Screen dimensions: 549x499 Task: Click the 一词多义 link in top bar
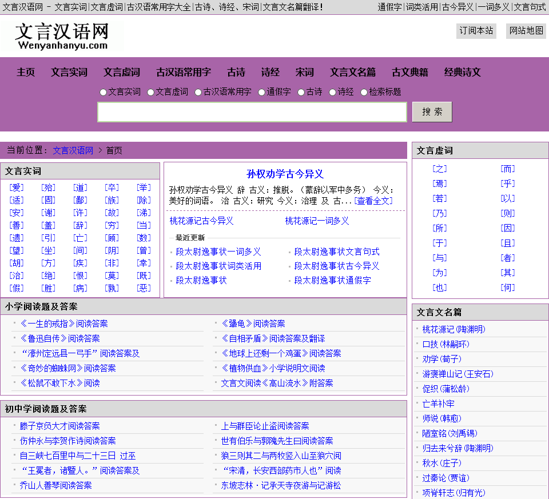494,7
